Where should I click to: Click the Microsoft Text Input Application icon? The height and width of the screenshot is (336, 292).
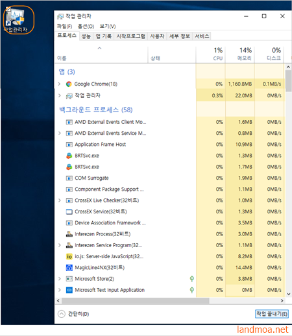pyautogui.click(x=69, y=290)
